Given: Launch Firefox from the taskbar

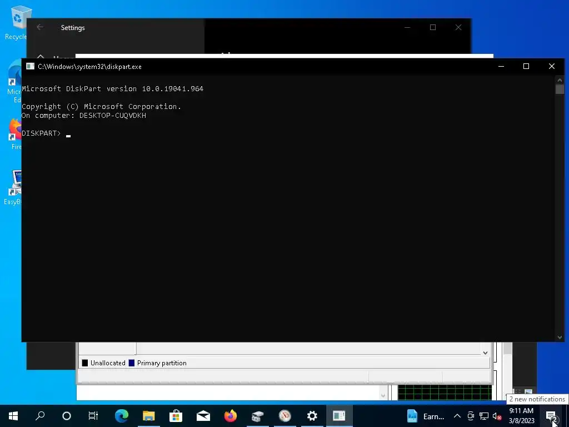Looking at the screenshot, I should click(231, 416).
